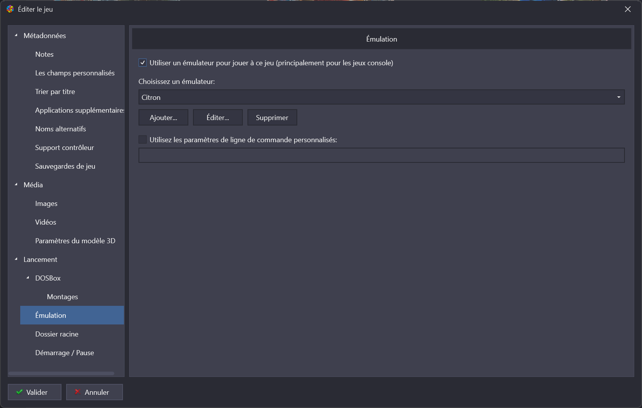Click the Éditer... emulator button
The width and height of the screenshot is (642, 408).
click(218, 118)
